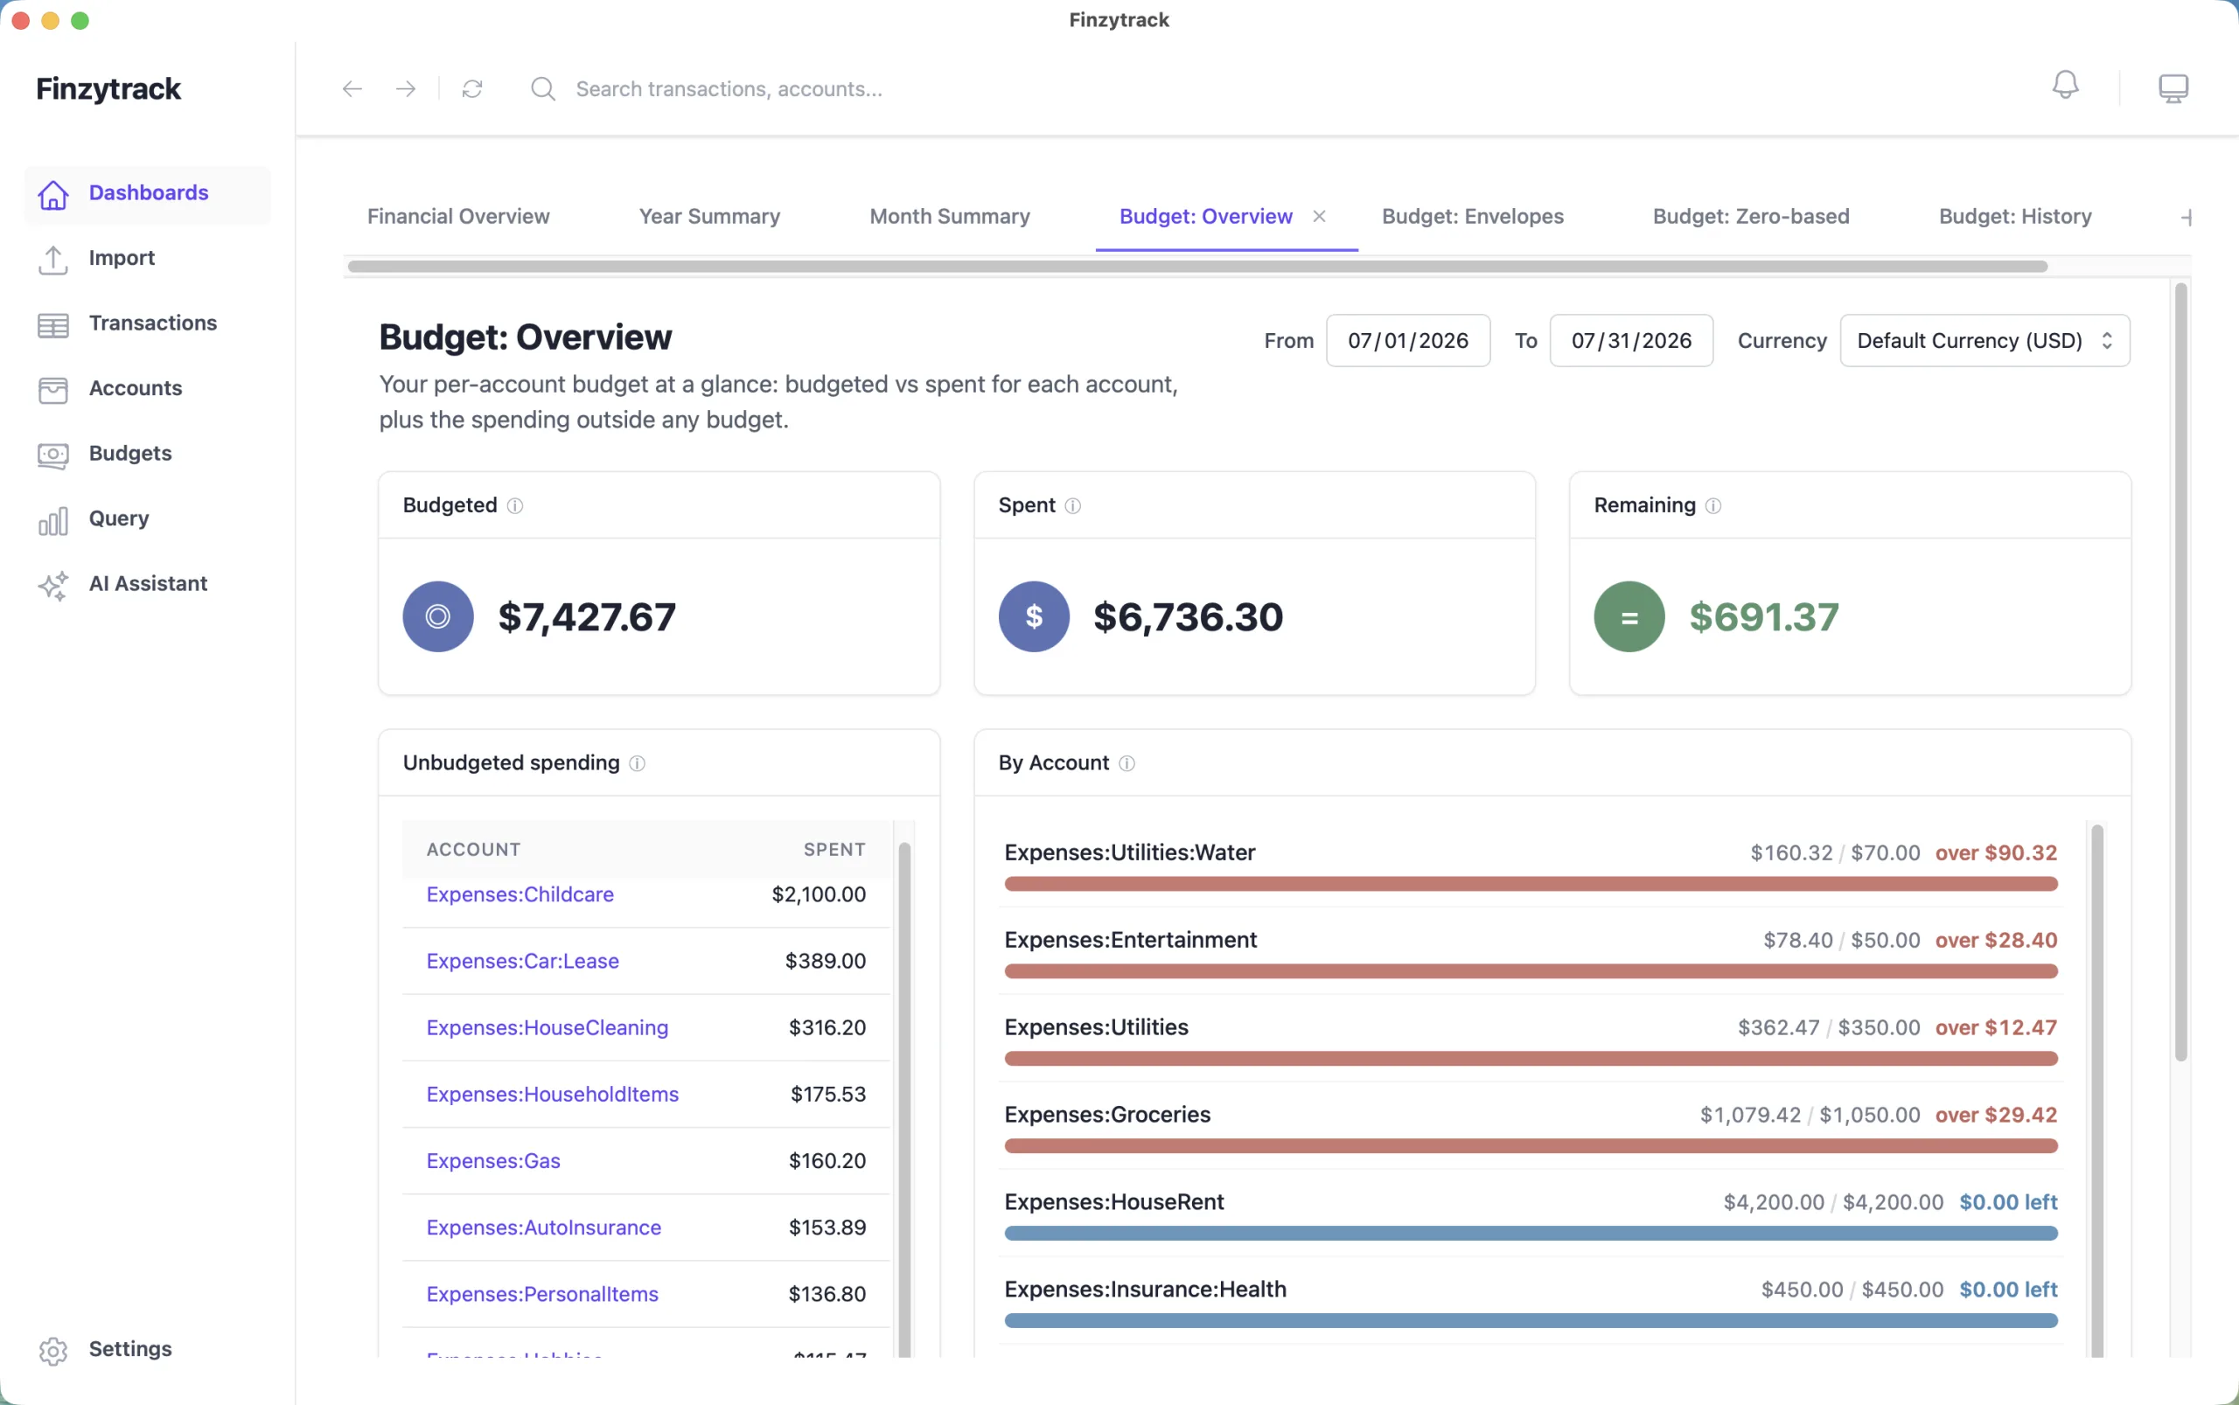Open the Currency dropdown
The image size is (2239, 1405).
point(1984,340)
